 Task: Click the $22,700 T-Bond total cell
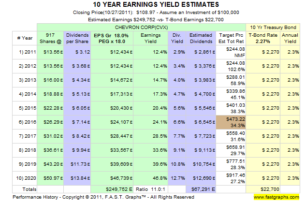point(263,189)
